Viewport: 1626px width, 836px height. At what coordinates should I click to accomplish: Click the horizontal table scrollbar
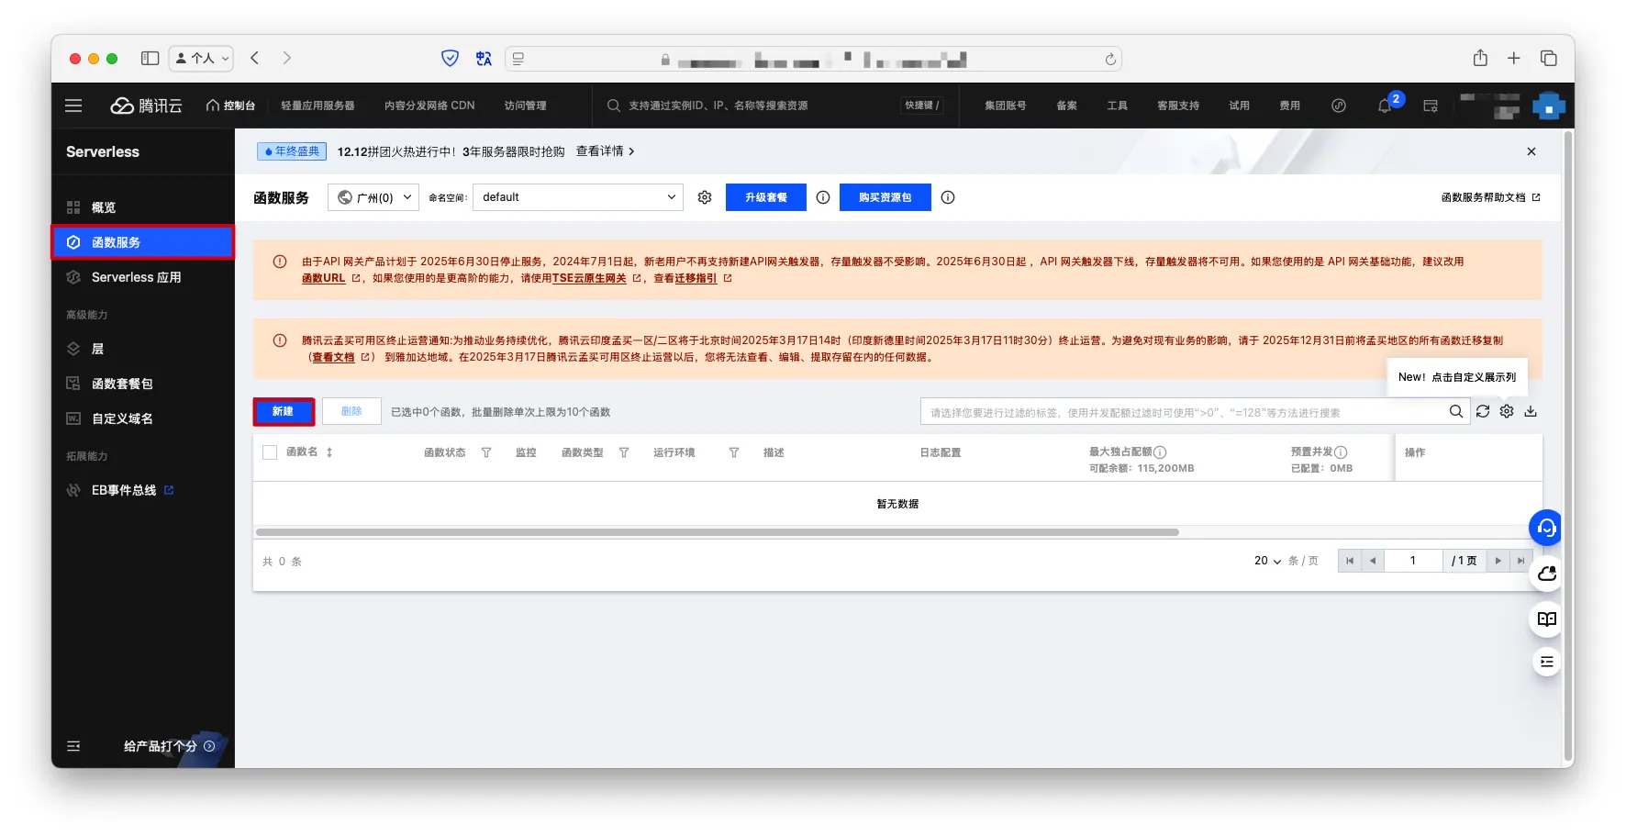[x=717, y=532]
